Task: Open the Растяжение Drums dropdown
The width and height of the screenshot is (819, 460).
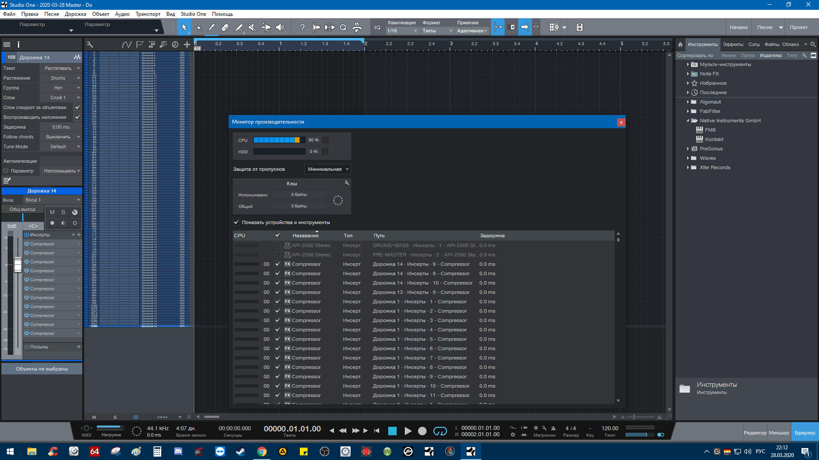Action: click(x=61, y=78)
